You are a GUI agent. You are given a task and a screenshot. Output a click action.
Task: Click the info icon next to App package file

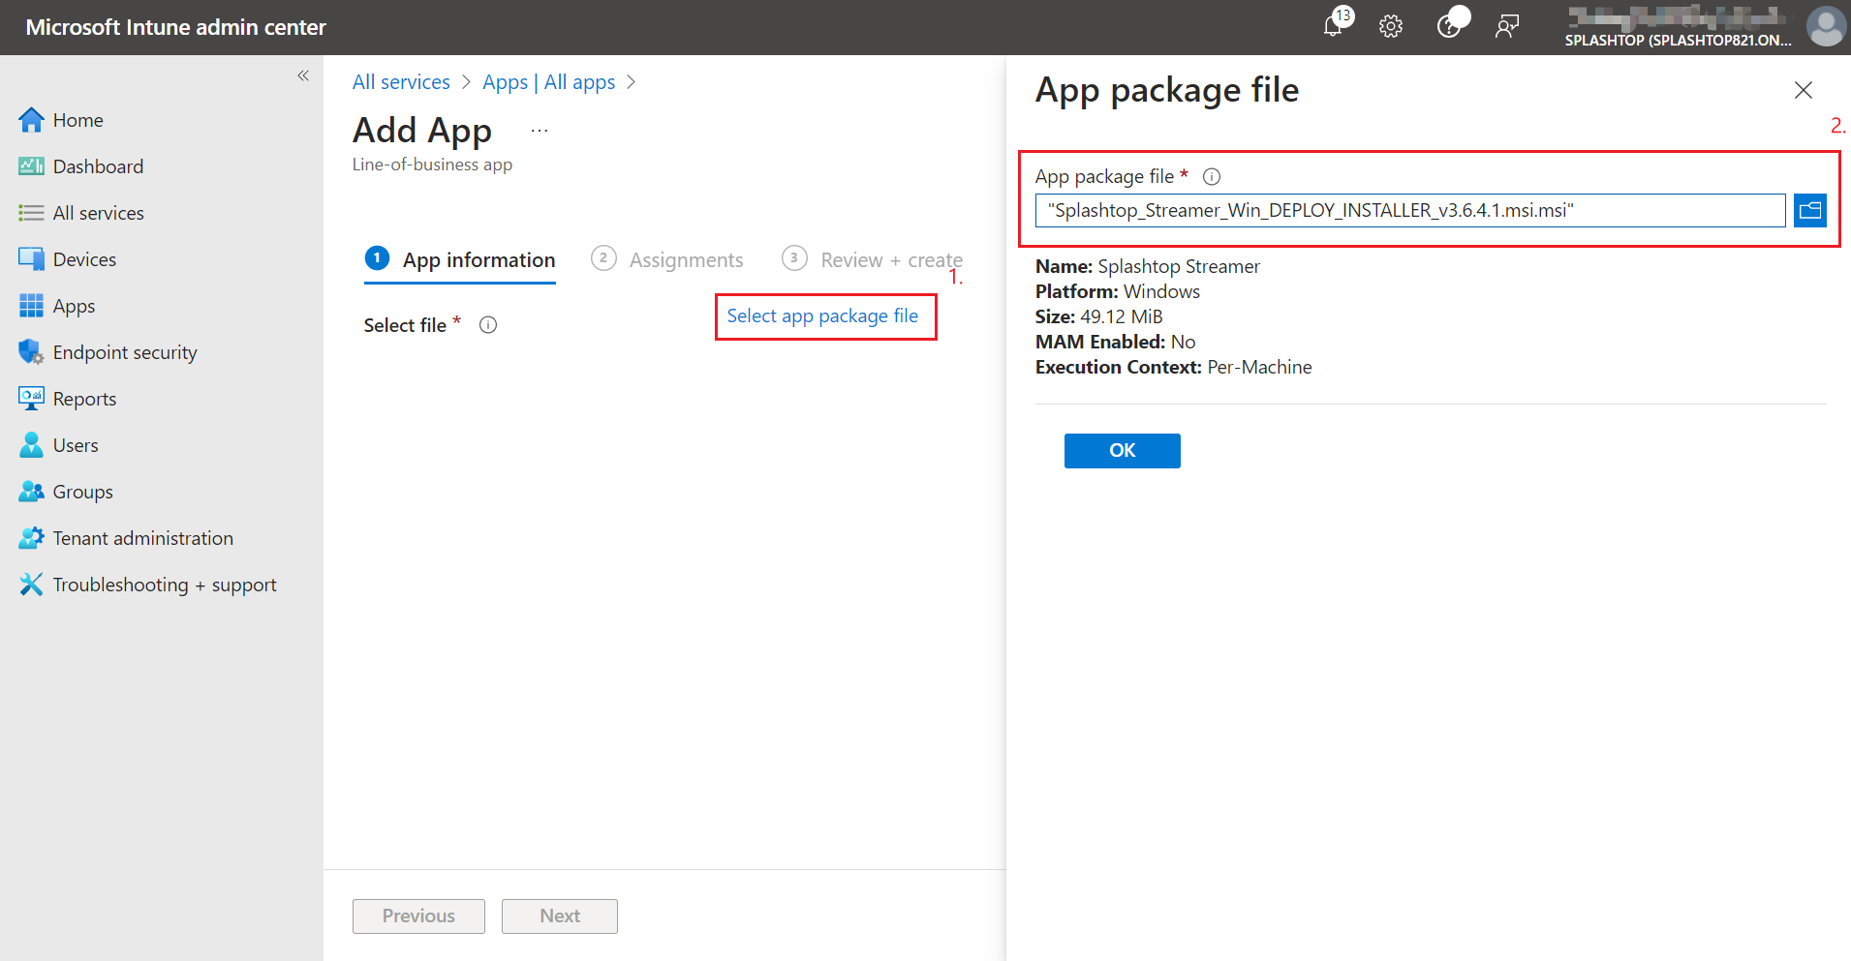coord(1211,176)
